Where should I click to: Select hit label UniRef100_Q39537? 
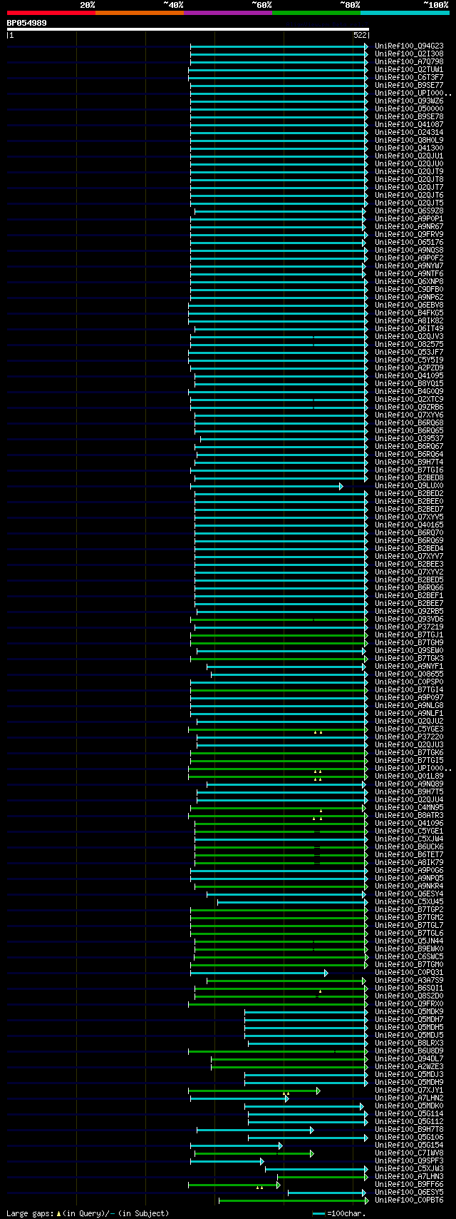(x=409, y=439)
